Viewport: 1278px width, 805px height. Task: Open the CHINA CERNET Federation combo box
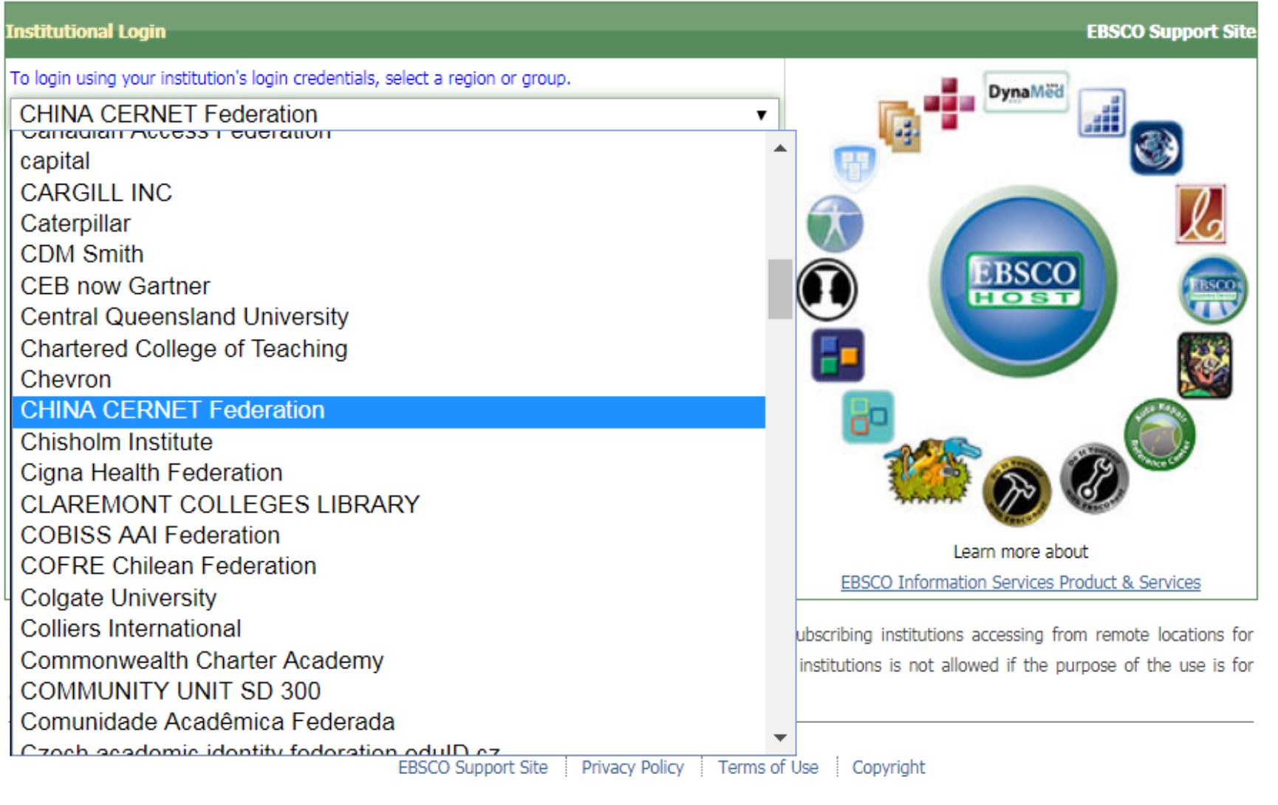[394, 114]
